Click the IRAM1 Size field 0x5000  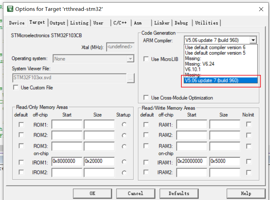pos(225,161)
